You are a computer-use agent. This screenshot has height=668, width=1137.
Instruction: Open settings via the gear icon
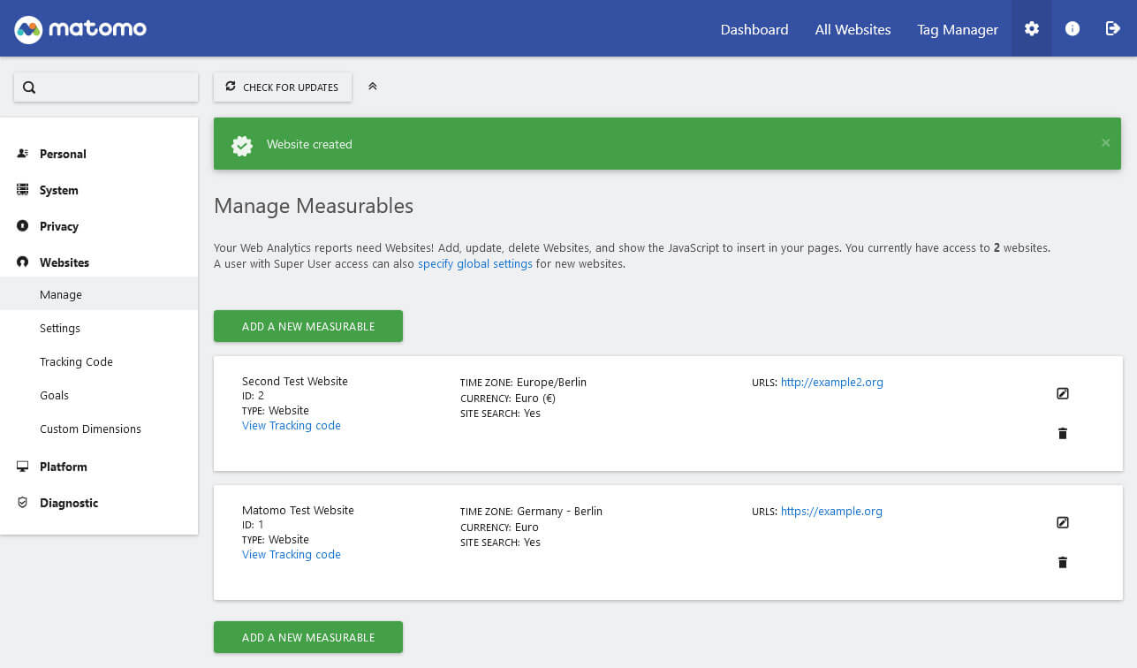(1031, 28)
